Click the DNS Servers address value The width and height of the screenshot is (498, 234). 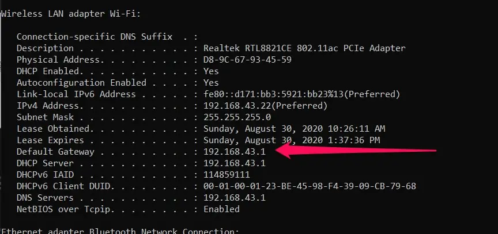click(x=235, y=198)
